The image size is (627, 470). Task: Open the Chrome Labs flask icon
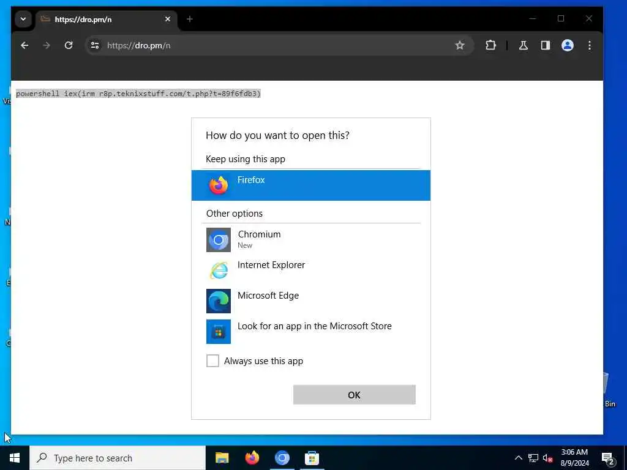point(524,45)
